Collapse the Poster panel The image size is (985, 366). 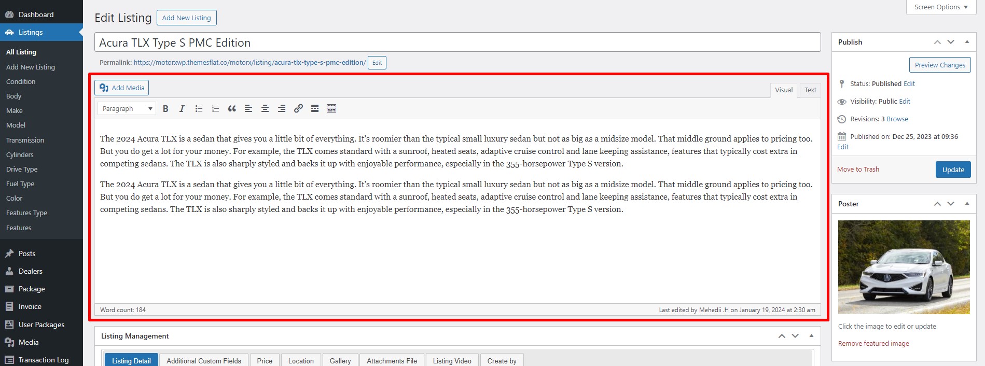[x=967, y=204]
